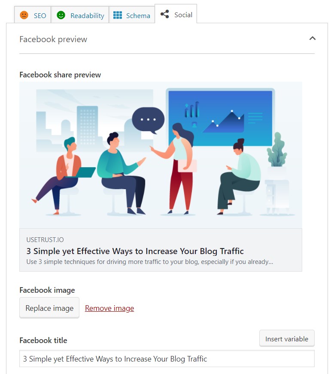Screen dimensions: 334x374
Task: Click the orange SEO score face icon
Action: [x=24, y=15]
